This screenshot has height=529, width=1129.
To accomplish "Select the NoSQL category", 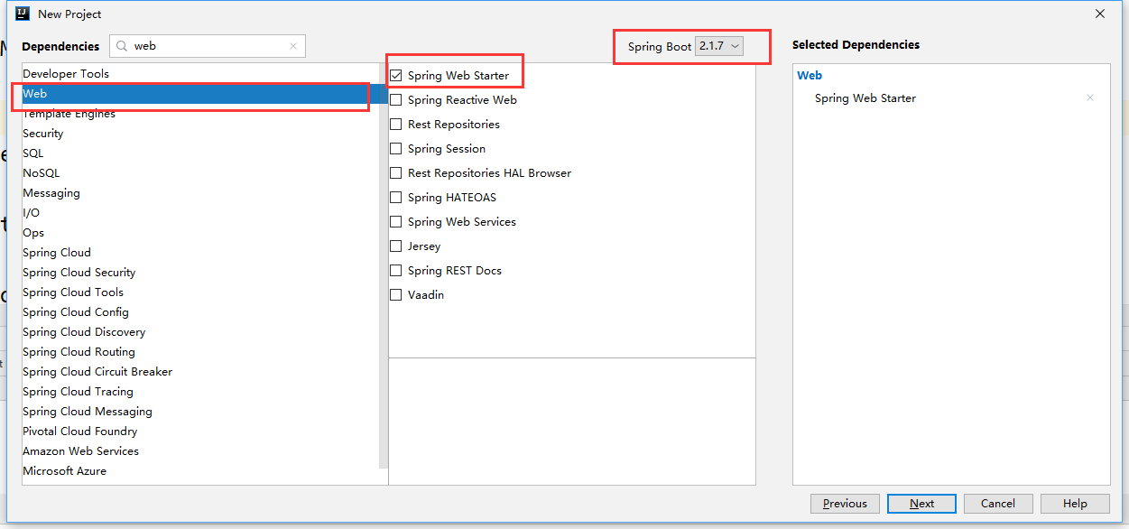I will [201, 173].
